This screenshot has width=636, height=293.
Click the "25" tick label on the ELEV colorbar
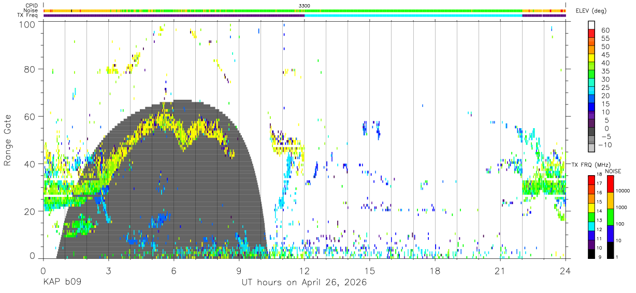pyautogui.click(x=605, y=88)
